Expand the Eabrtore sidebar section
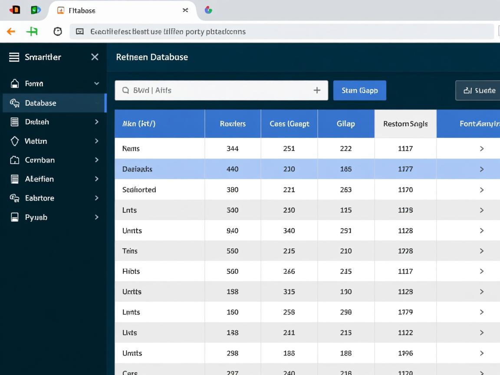The image size is (500, 375). (96, 198)
